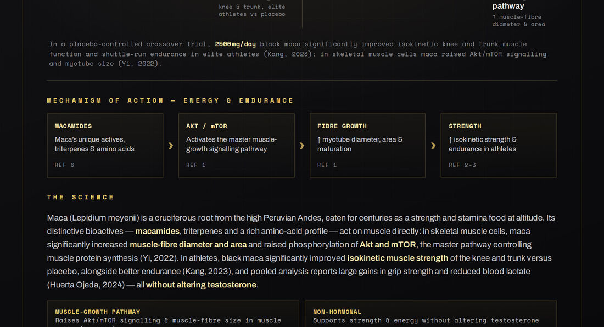Screen dimensions: 604x327
Task: Click the highlighted Akt and mTOR phrase
Action: coord(388,245)
